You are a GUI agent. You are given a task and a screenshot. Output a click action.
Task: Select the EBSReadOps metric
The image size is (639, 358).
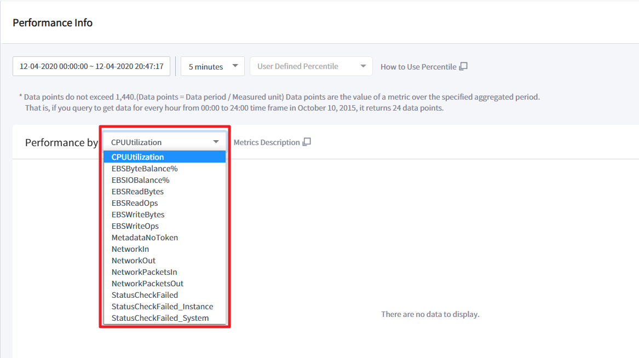[x=135, y=203]
